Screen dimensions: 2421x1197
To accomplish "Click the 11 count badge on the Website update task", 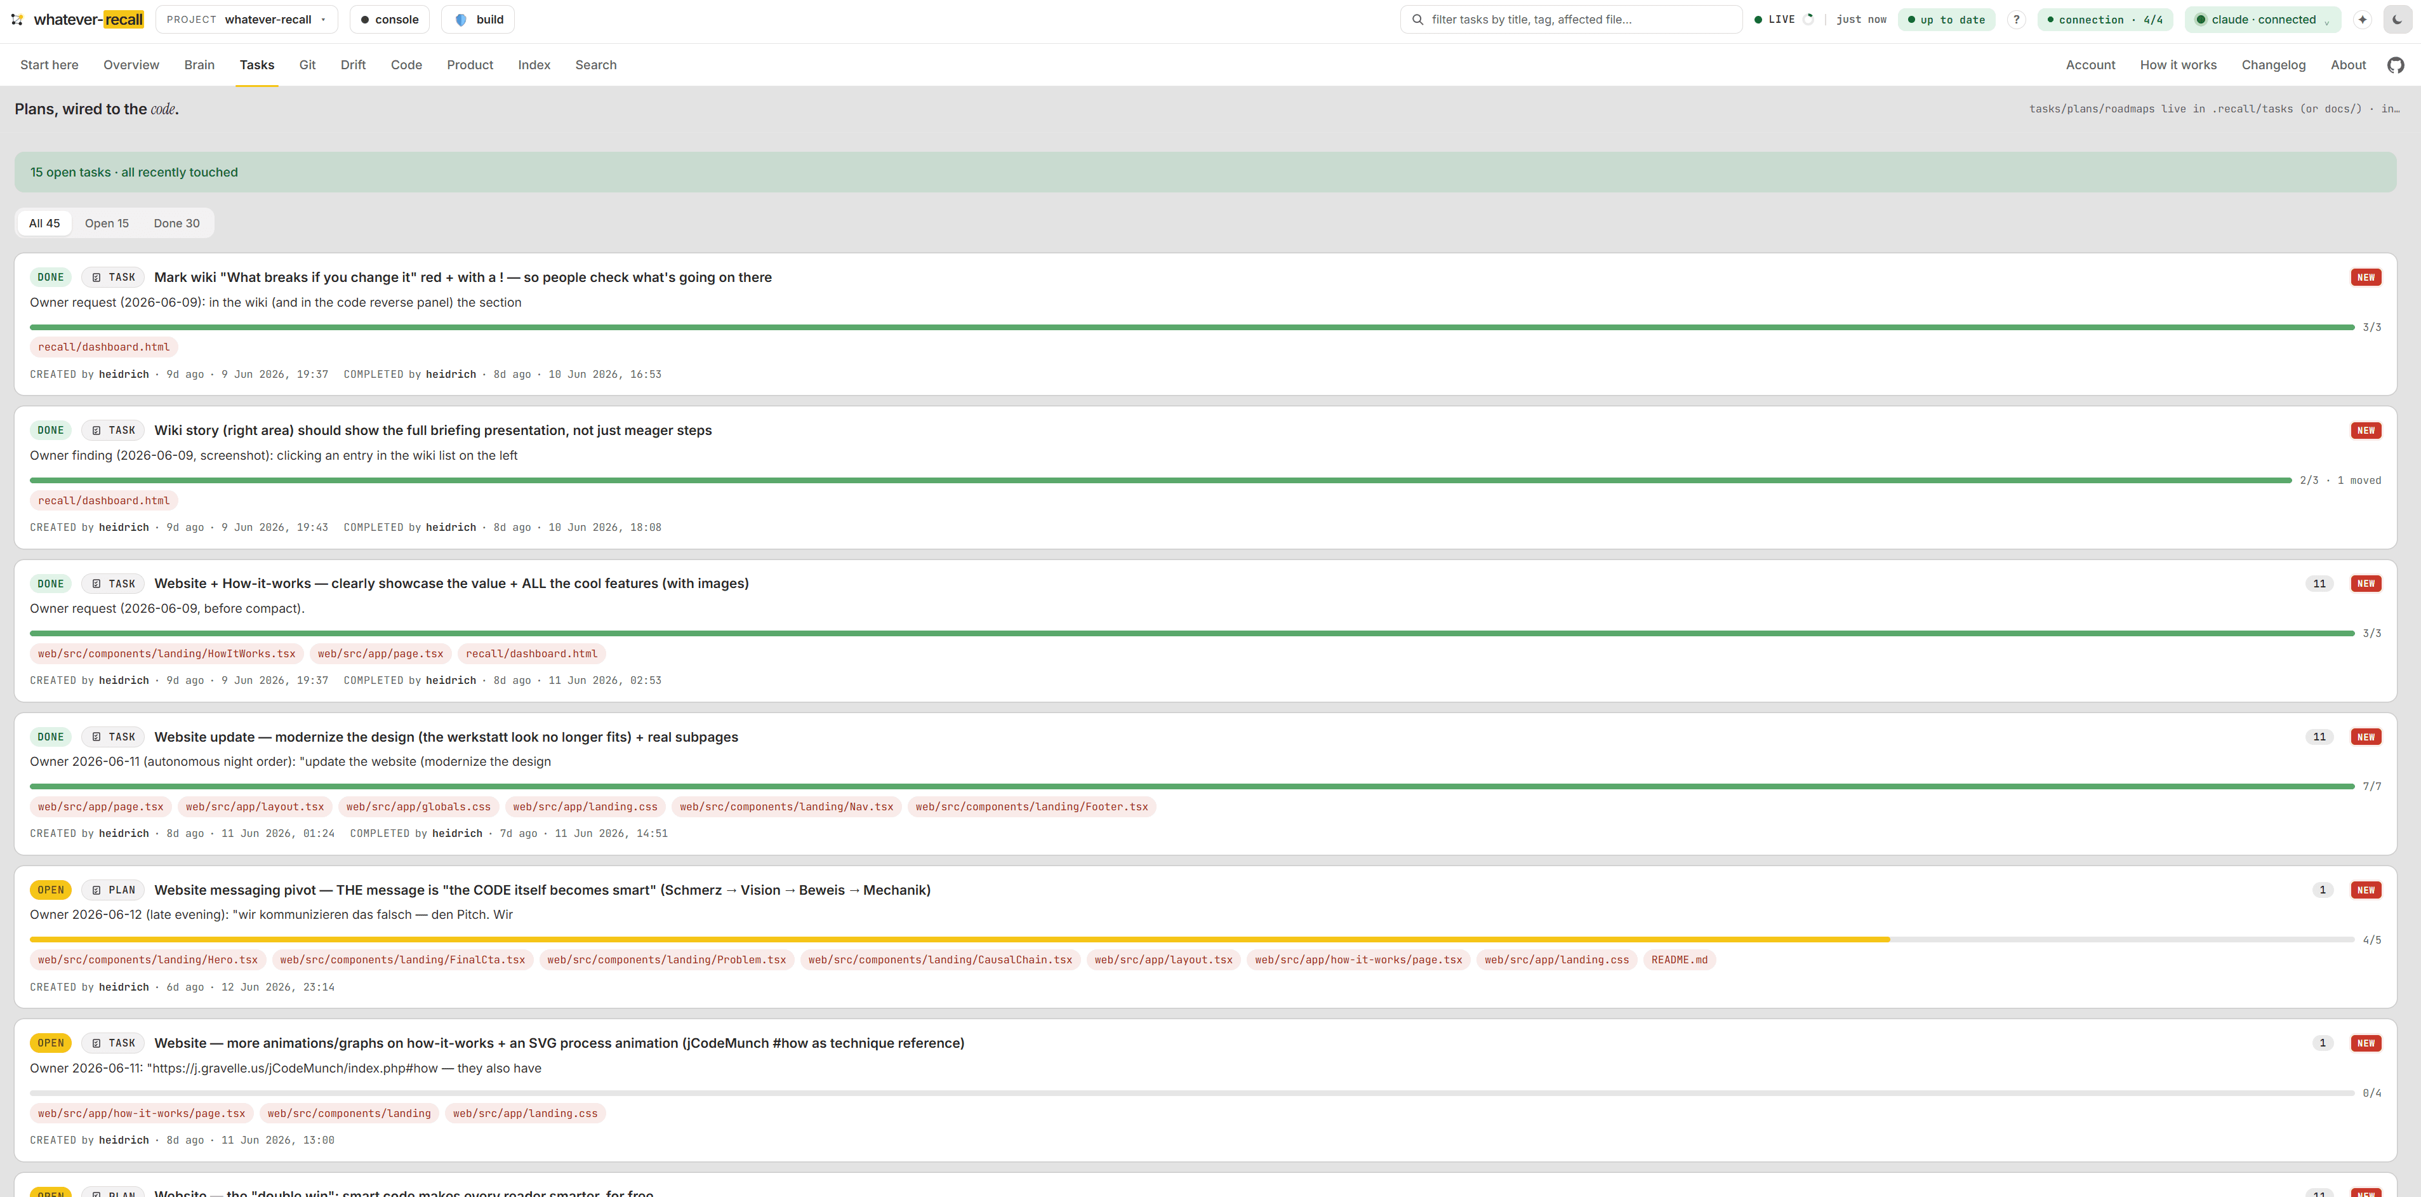I will [2319, 737].
